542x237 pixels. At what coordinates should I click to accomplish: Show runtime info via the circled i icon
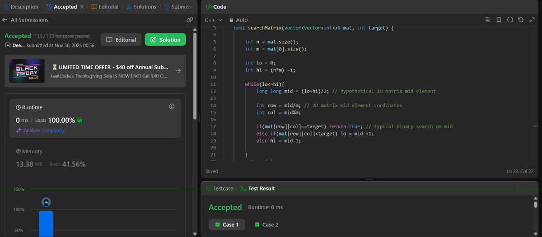pos(171,107)
